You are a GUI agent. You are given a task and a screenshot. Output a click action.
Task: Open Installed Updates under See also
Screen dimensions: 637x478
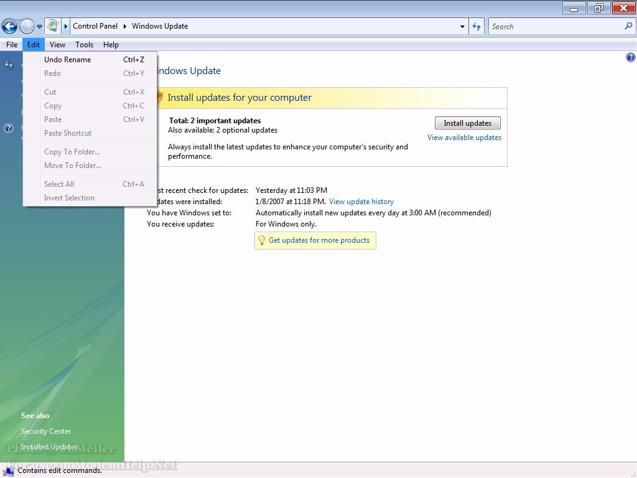pos(49,447)
